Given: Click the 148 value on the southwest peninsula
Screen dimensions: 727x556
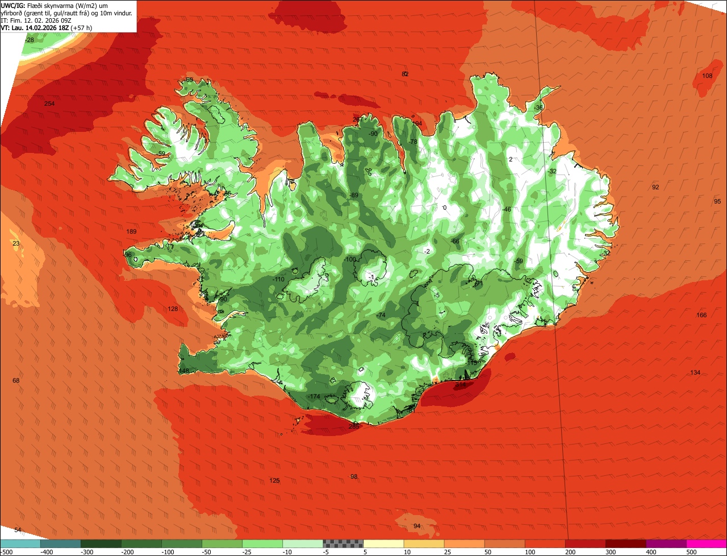Looking at the screenshot, I should 183,371.
